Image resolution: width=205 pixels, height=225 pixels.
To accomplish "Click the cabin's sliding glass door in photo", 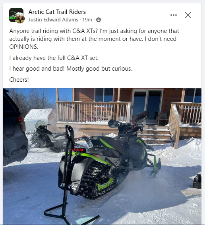I will point(147,106).
